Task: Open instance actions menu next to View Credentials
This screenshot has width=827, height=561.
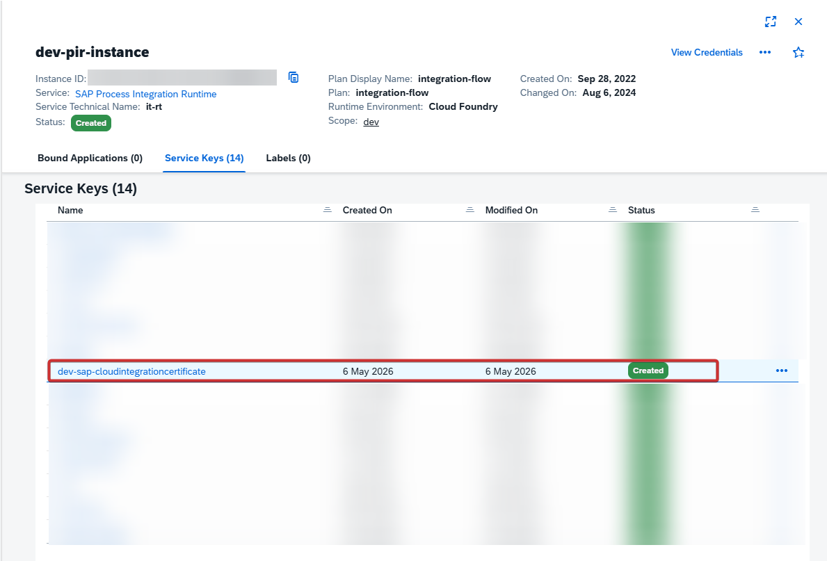Action: 765,52
